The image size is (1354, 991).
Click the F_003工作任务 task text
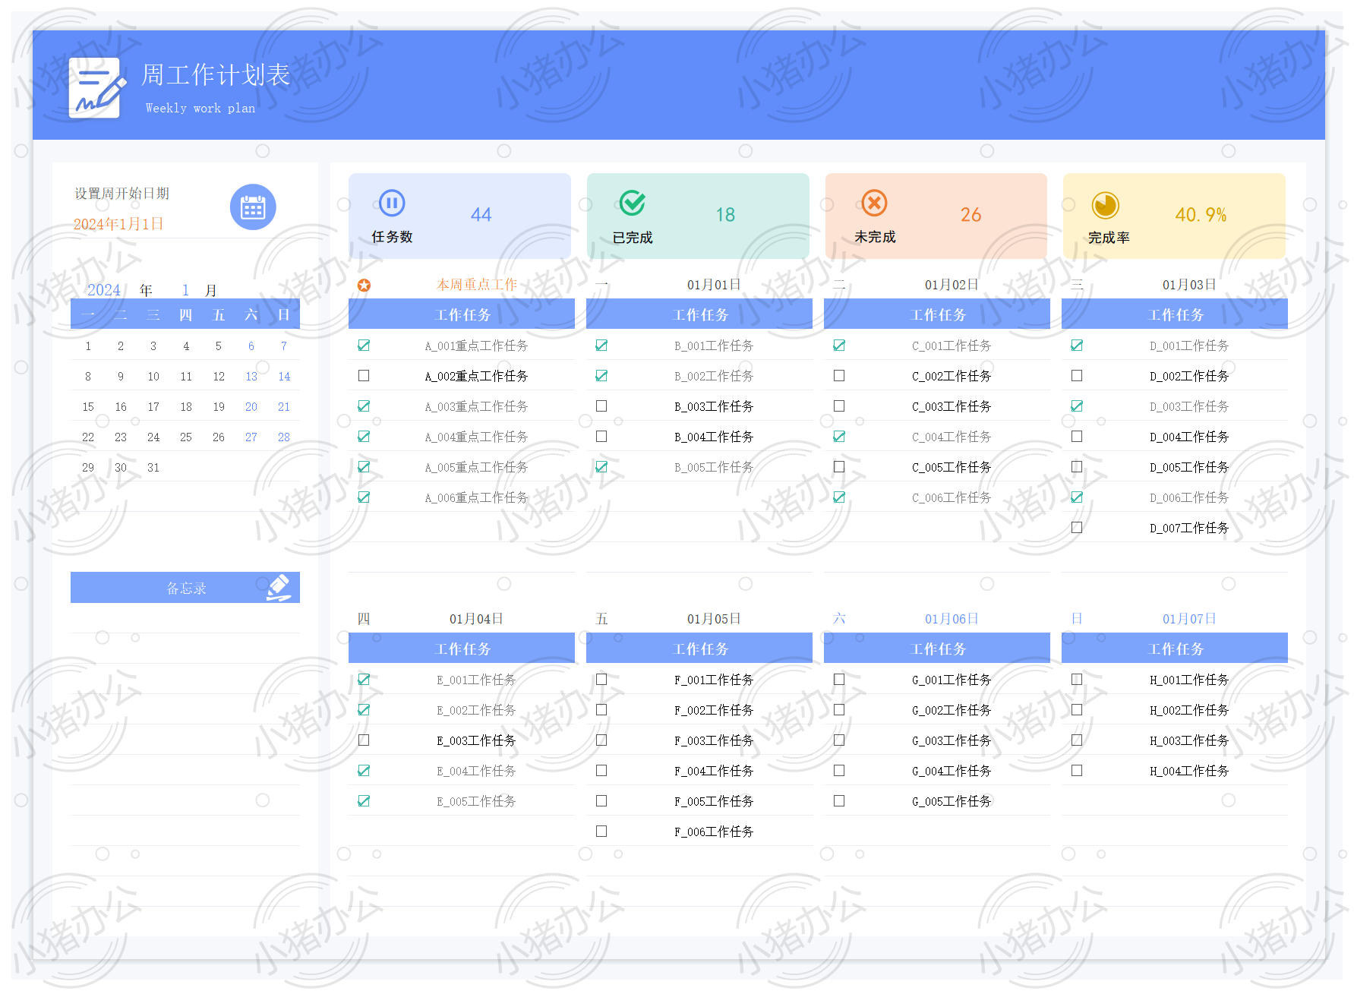pos(714,740)
